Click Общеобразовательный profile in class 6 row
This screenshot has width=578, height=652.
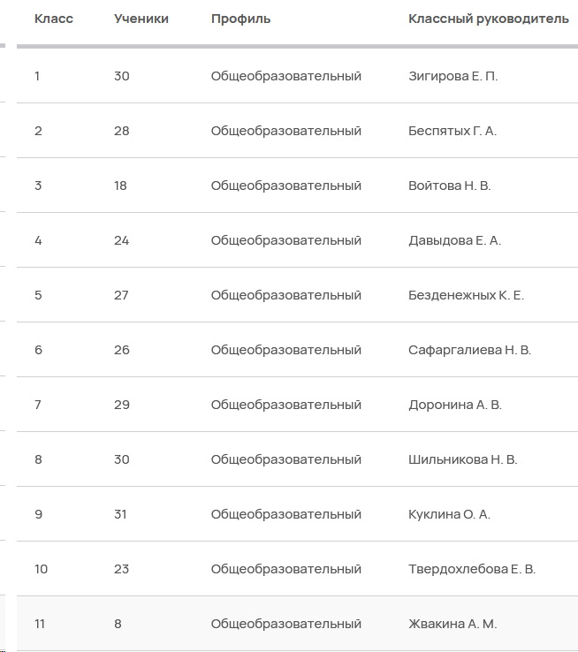286,350
